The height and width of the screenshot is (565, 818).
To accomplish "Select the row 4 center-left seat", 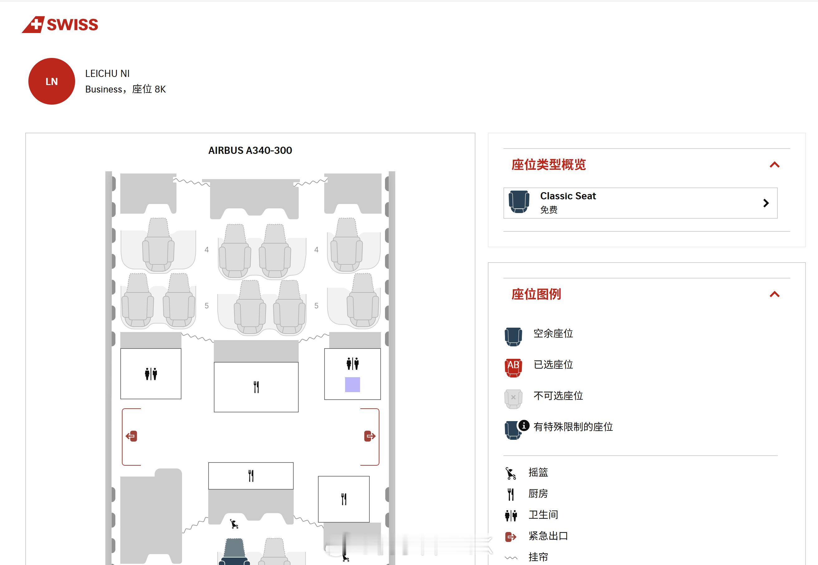I will click(x=235, y=251).
